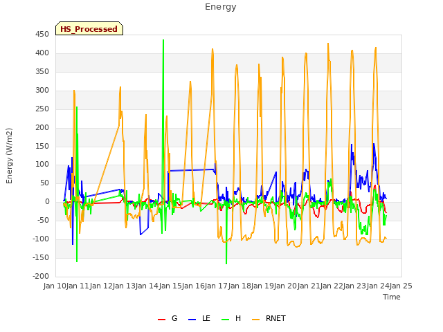
Task: Click the orange RNET legend marker
Action: (x=255, y=320)
